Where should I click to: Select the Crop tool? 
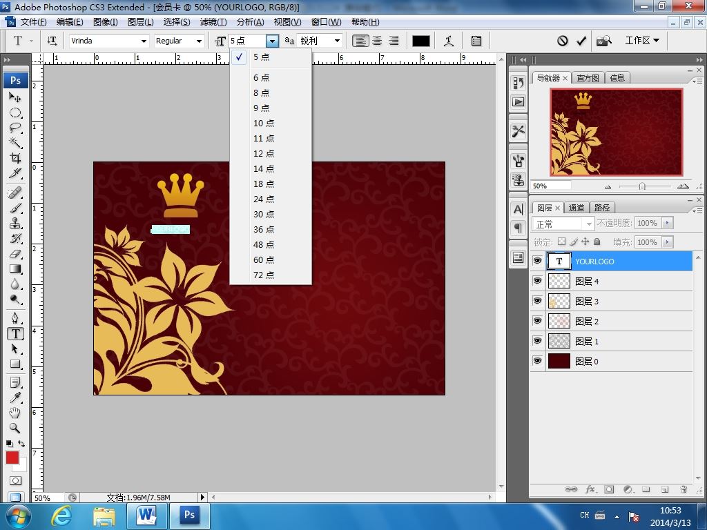[x=15, y=158]
